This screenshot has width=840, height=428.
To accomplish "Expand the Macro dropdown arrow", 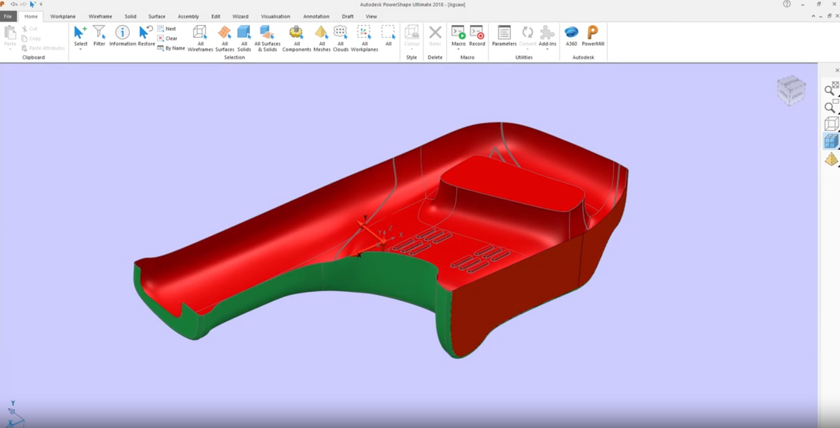I will pos(458,50).
